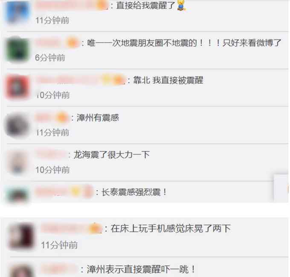Click yellow badge before "长泰震感强烈震"

click(x=75, y=192)
